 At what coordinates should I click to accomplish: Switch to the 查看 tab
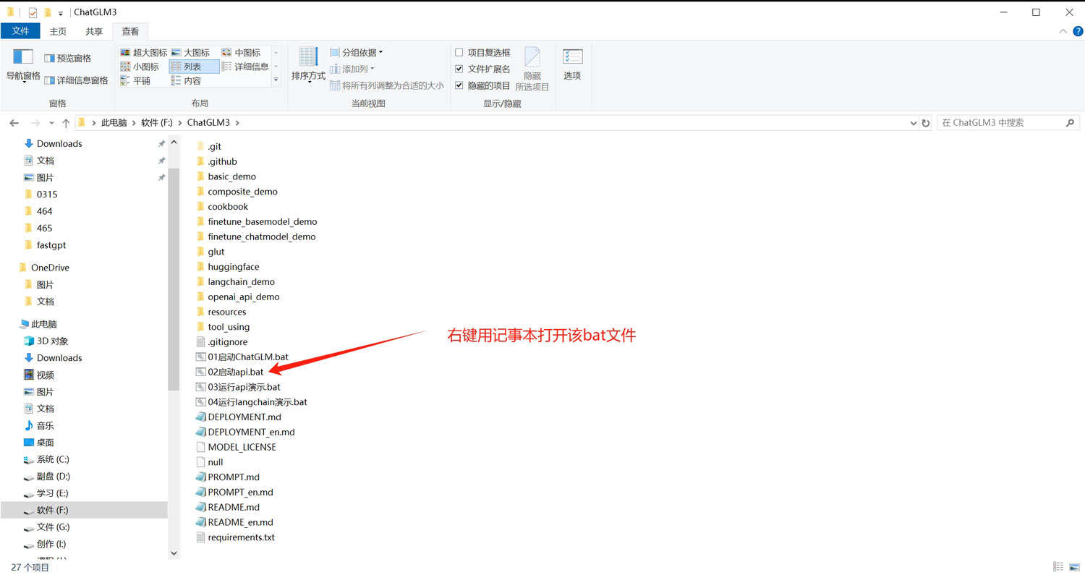tap(130, 31)
